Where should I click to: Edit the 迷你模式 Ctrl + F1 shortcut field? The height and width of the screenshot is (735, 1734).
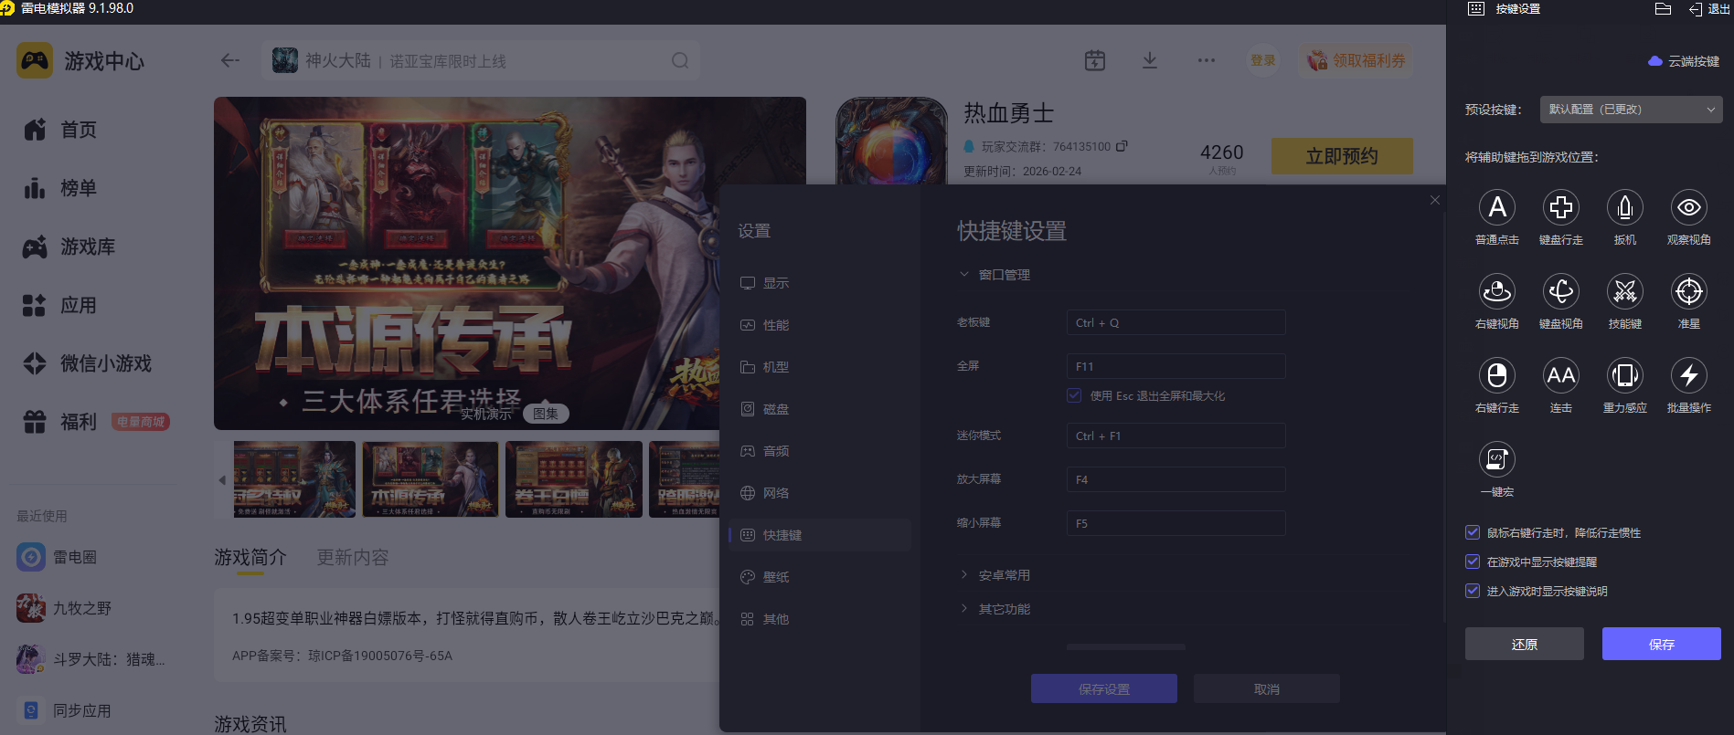1176,436
